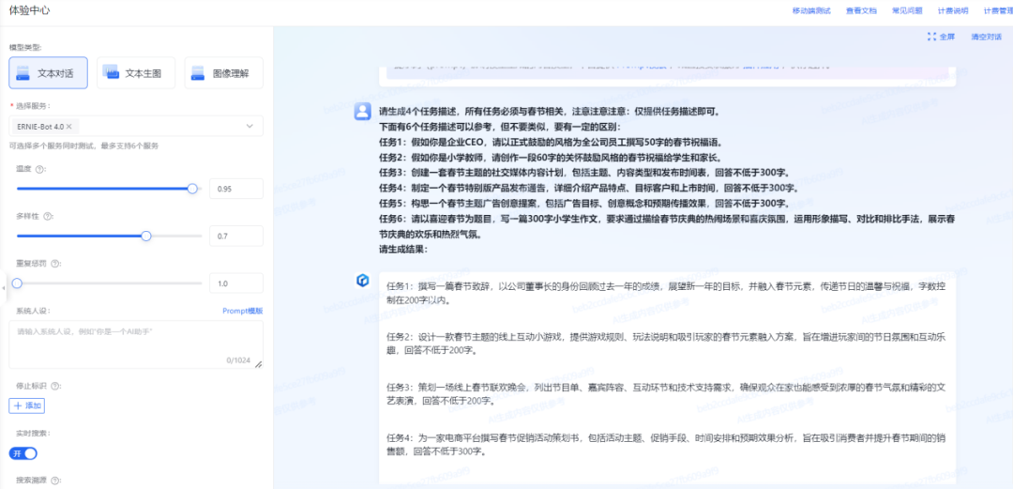Click the 多样性 slider handle

(146, 237)
